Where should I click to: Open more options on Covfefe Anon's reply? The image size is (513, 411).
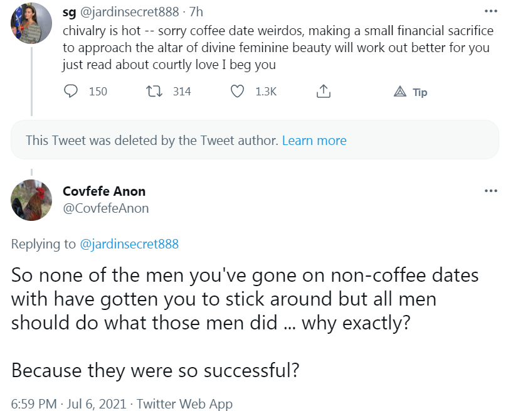491,191
